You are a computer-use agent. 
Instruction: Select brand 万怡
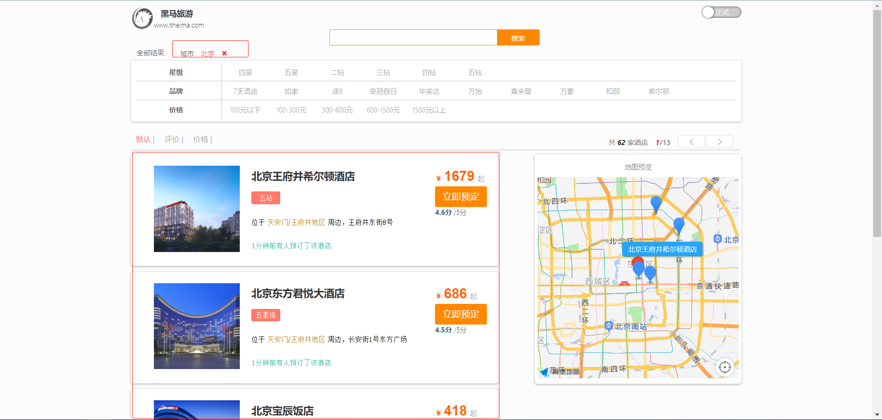coord(475,91)
